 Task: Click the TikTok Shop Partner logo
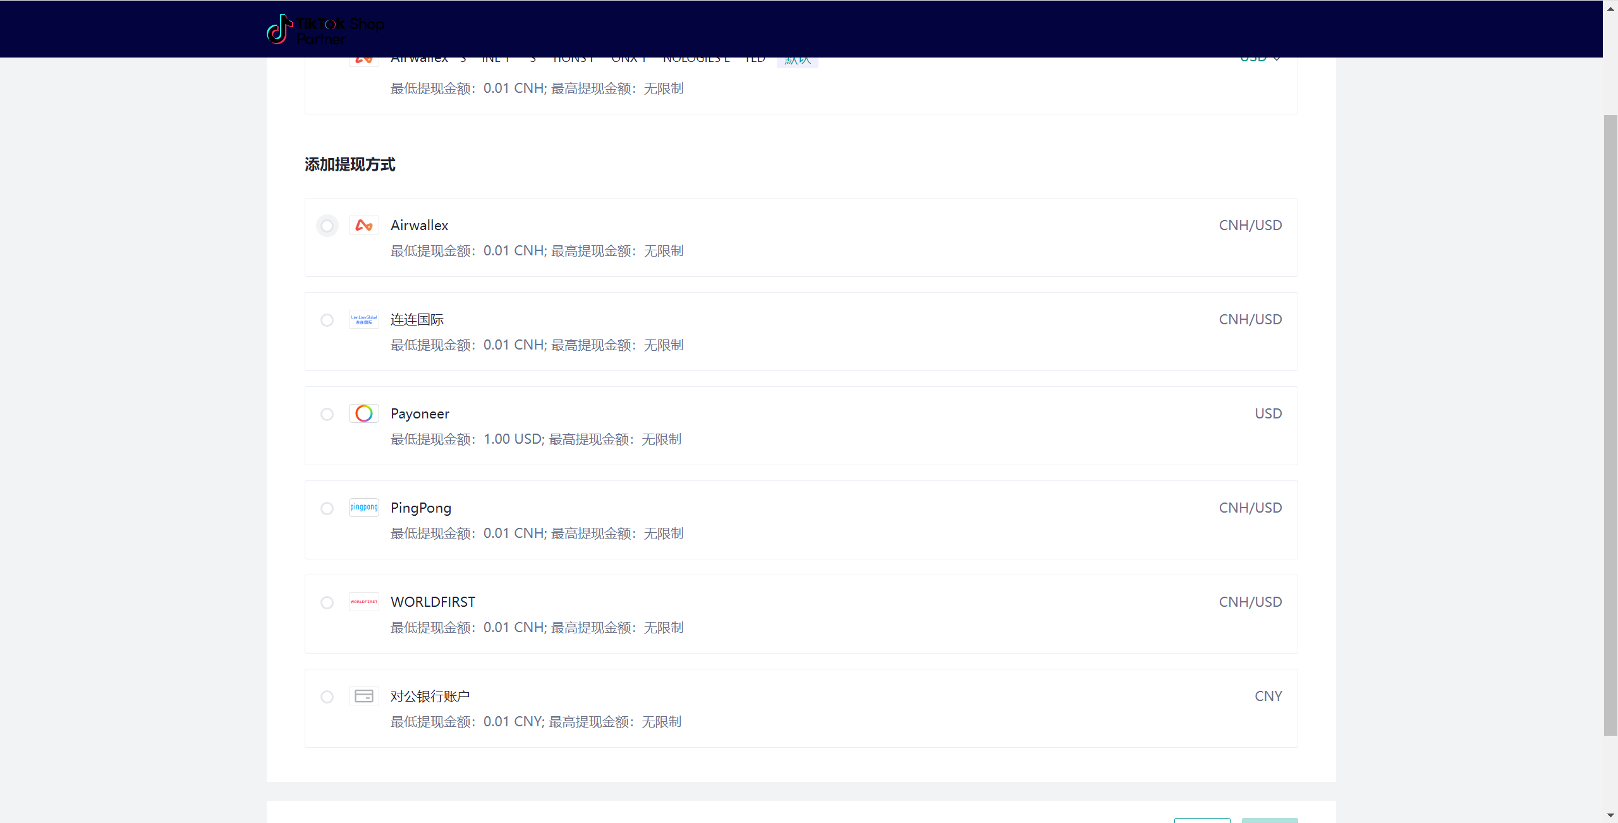(x=325, y=30)
